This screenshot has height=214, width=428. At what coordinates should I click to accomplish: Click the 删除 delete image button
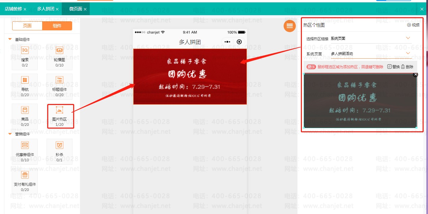click(x=407, y=67)
